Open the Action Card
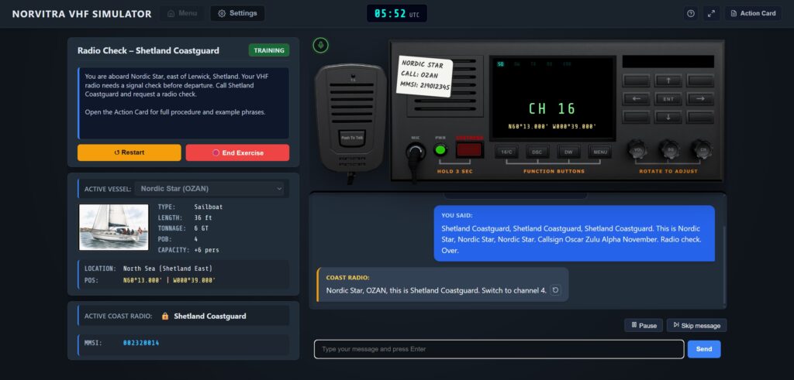This screenshot has width=794, height=380. point(753,14)
